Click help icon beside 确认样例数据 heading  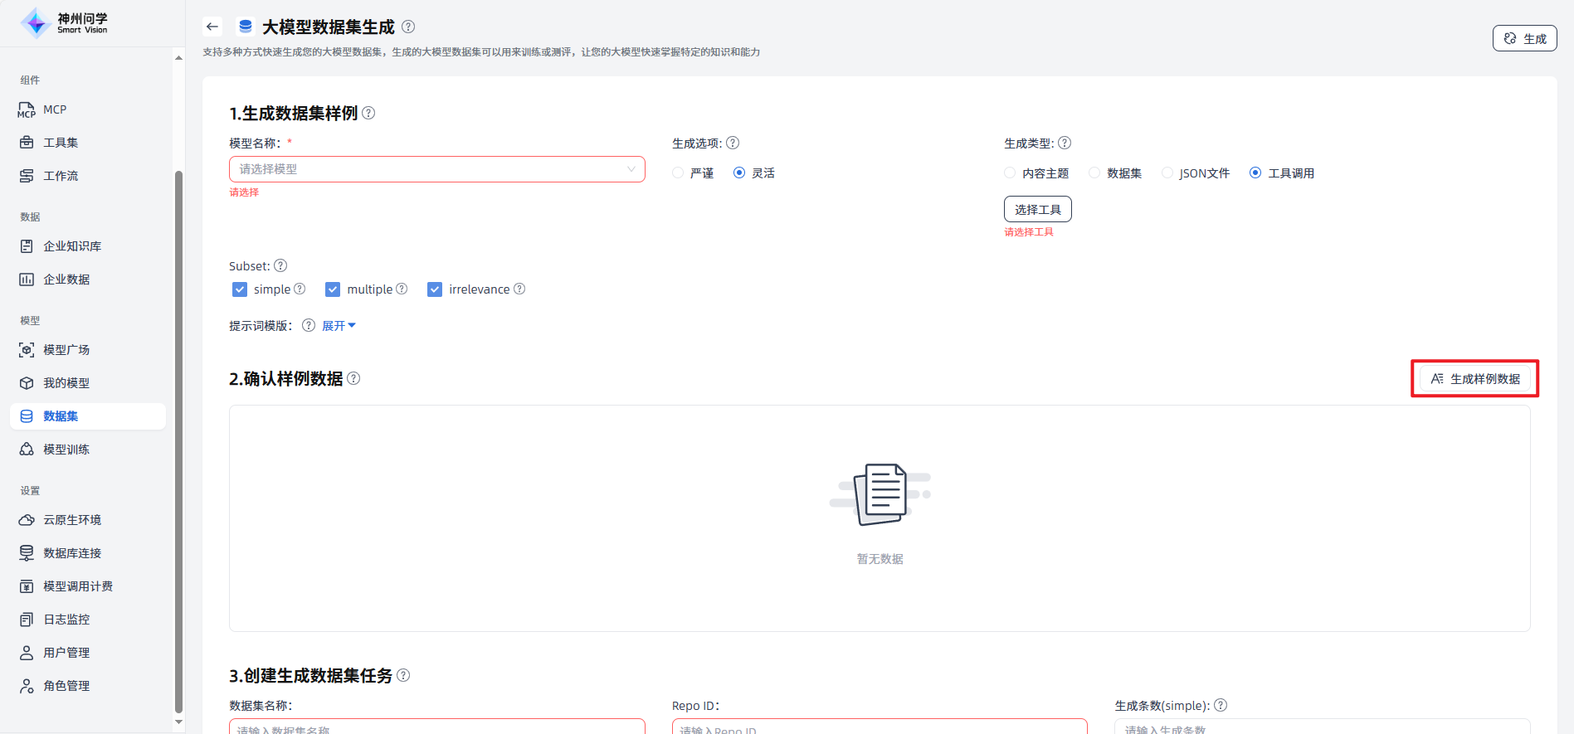coord(353,378)
